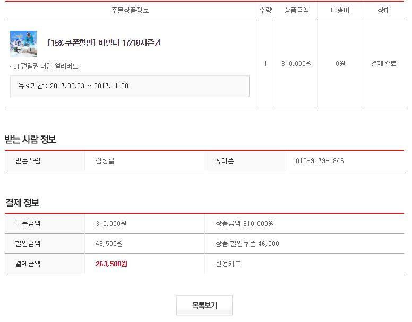Click the order amount 310,000원 in payment info
412x322 pixels.
pyautogui.click(x=111, y=223)
